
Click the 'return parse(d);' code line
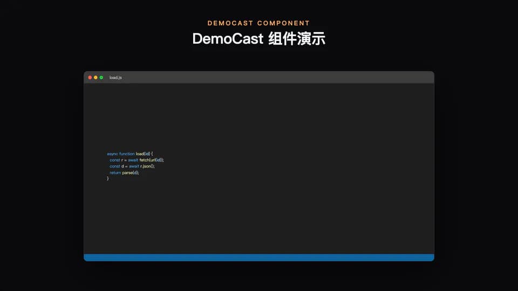[x=124, y=172]
